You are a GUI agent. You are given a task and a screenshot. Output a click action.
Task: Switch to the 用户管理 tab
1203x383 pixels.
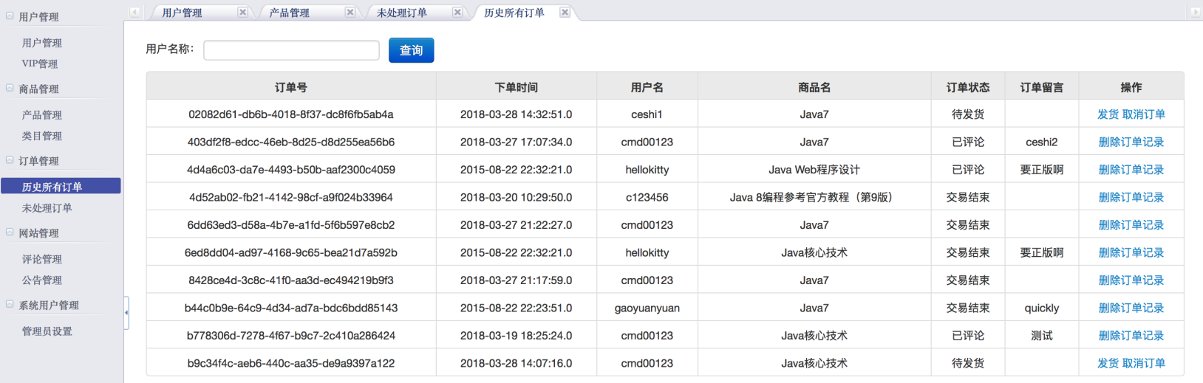(x=182, y=13)
